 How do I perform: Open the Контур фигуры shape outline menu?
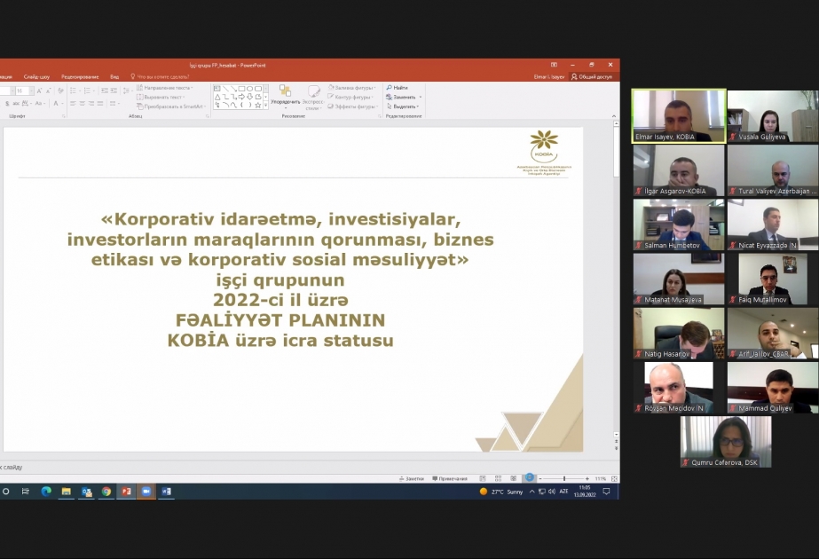coord(350,98)
